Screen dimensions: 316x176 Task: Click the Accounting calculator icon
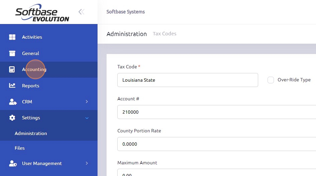[12, 69]
